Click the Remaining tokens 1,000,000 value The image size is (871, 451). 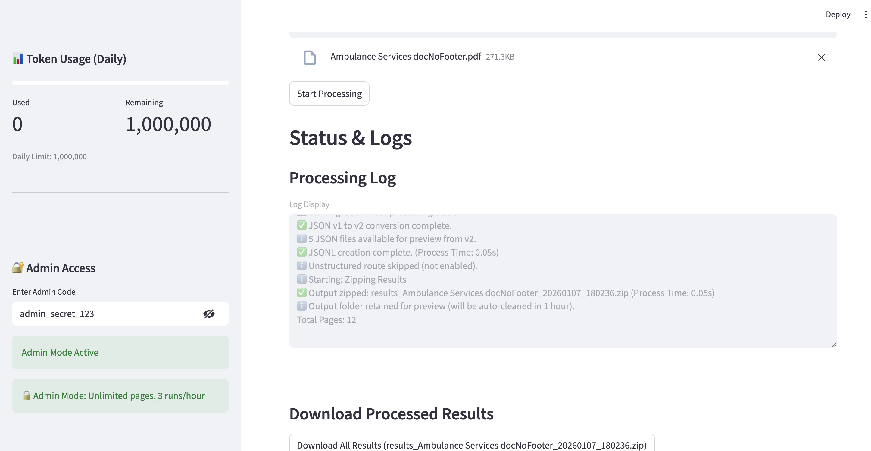pos(168,124)
